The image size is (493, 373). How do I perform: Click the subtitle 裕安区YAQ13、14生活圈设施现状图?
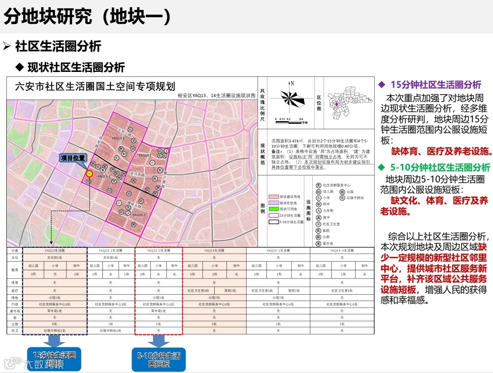click(x=216, y=95)
